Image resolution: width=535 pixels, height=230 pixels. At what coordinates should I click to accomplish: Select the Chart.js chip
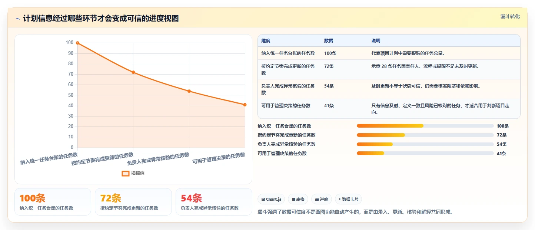tap(271, 199)
